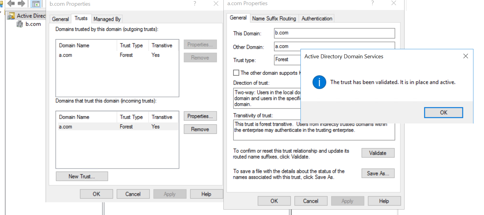This screenshot has width=484, height=215.
Task: Select a.com row in outgoing trusts list
Action: (x=117, y=55)
